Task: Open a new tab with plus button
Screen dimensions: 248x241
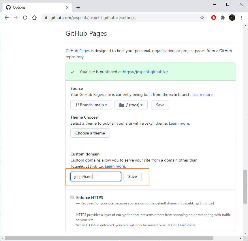Action: click(x=78, y=7)
